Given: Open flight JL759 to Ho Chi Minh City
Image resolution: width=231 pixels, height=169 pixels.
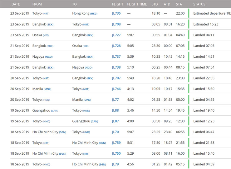Looking at the screenshot, I should (x=116, y=142).
